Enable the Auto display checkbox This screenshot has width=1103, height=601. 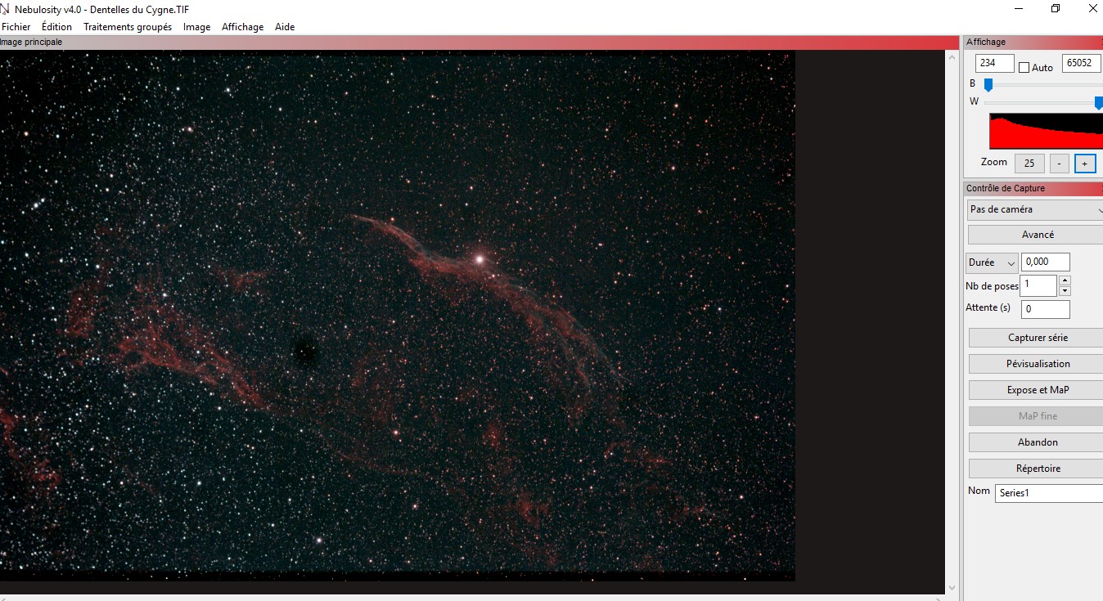1024,68
